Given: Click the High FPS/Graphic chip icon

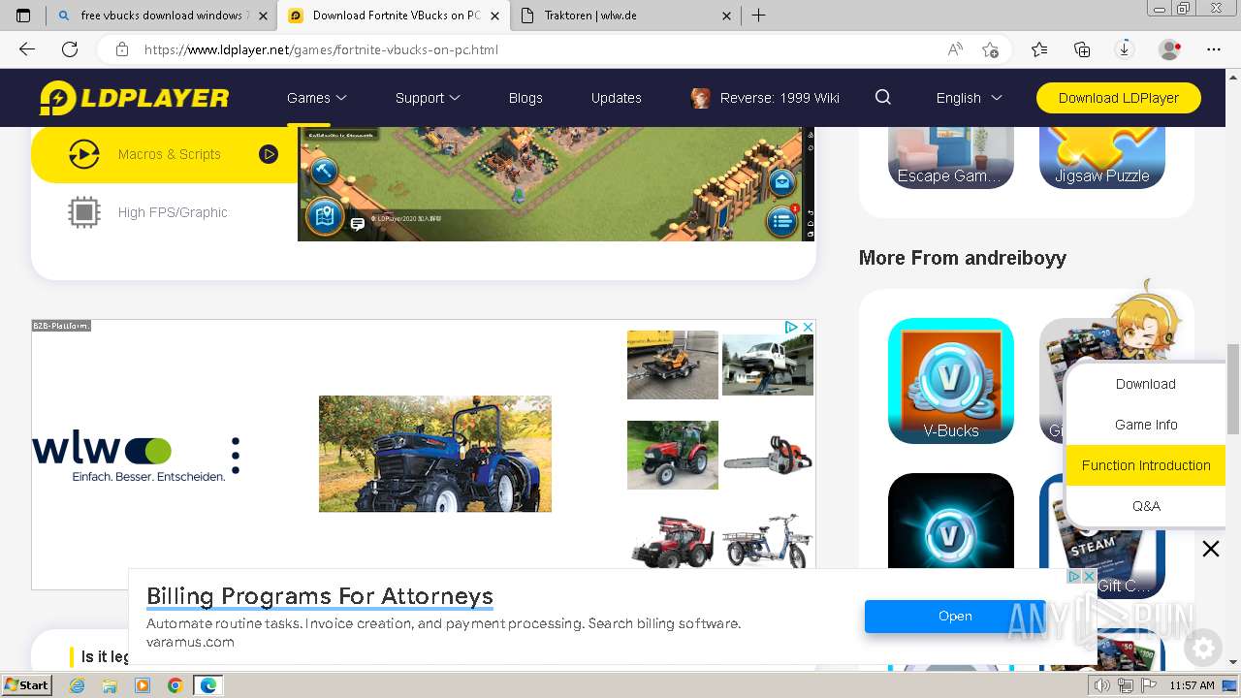Looking at the screenshot, I should pos(84,212).
